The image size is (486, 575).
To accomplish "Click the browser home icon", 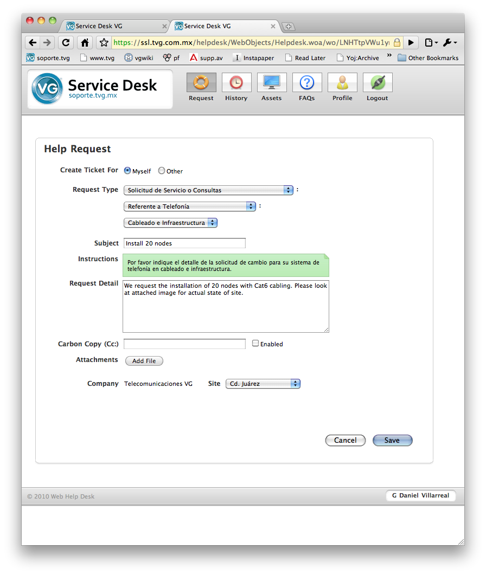I will (x=85, y=42).
